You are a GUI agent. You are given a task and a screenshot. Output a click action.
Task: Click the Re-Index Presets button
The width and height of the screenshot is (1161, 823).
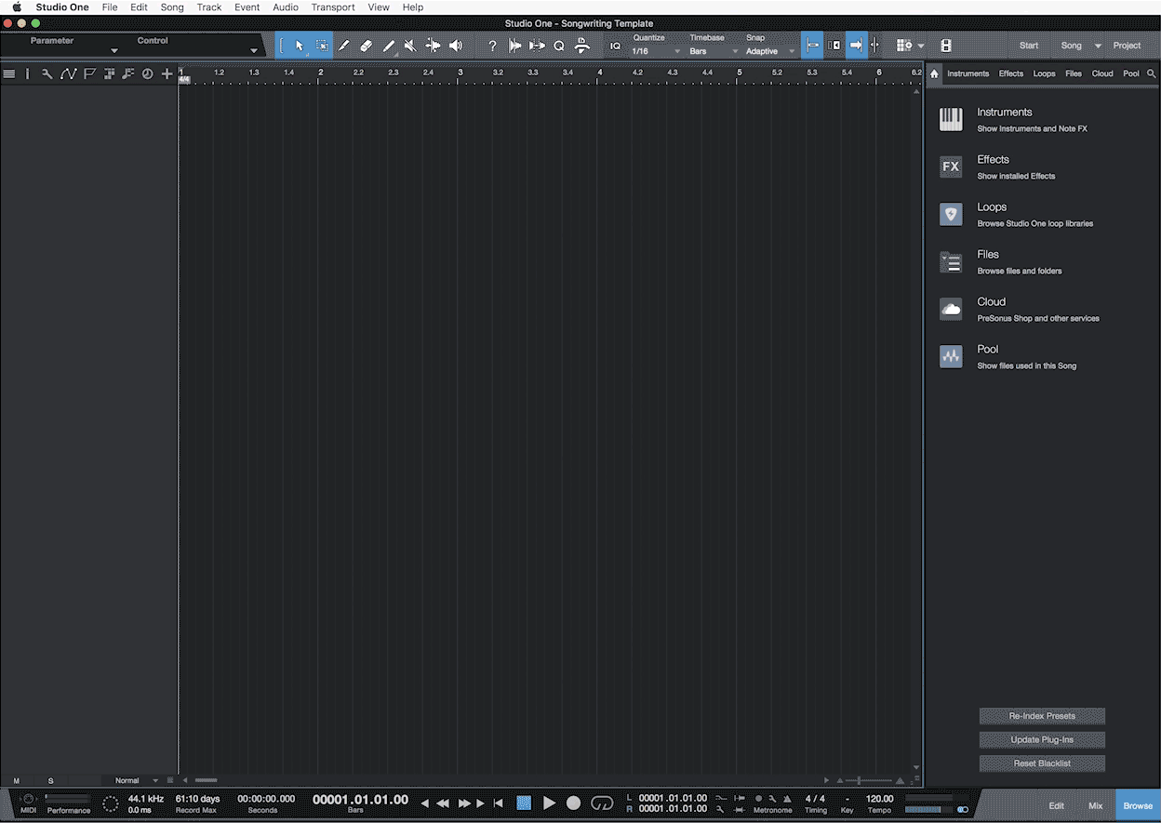point(1041,715)
